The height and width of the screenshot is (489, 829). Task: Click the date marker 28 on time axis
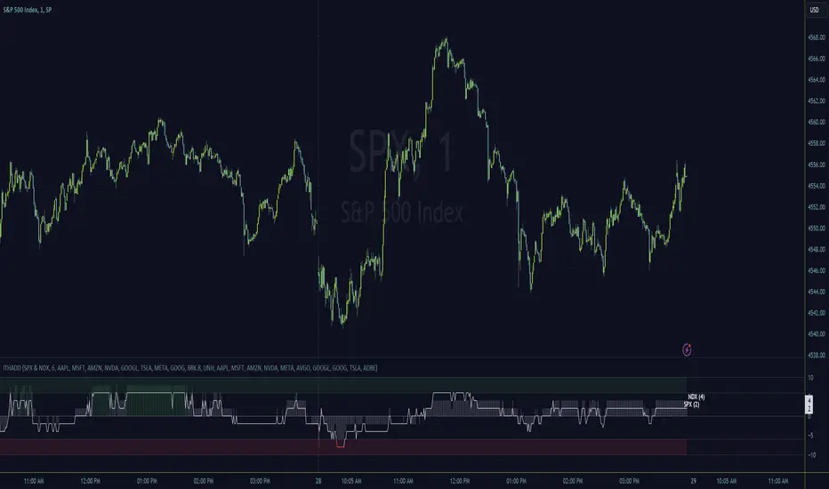pyautogui.click(x=318, y=481)
